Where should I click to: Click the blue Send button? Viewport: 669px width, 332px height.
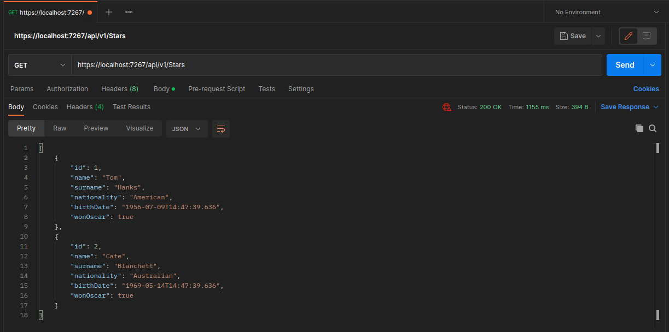point(625,65)
